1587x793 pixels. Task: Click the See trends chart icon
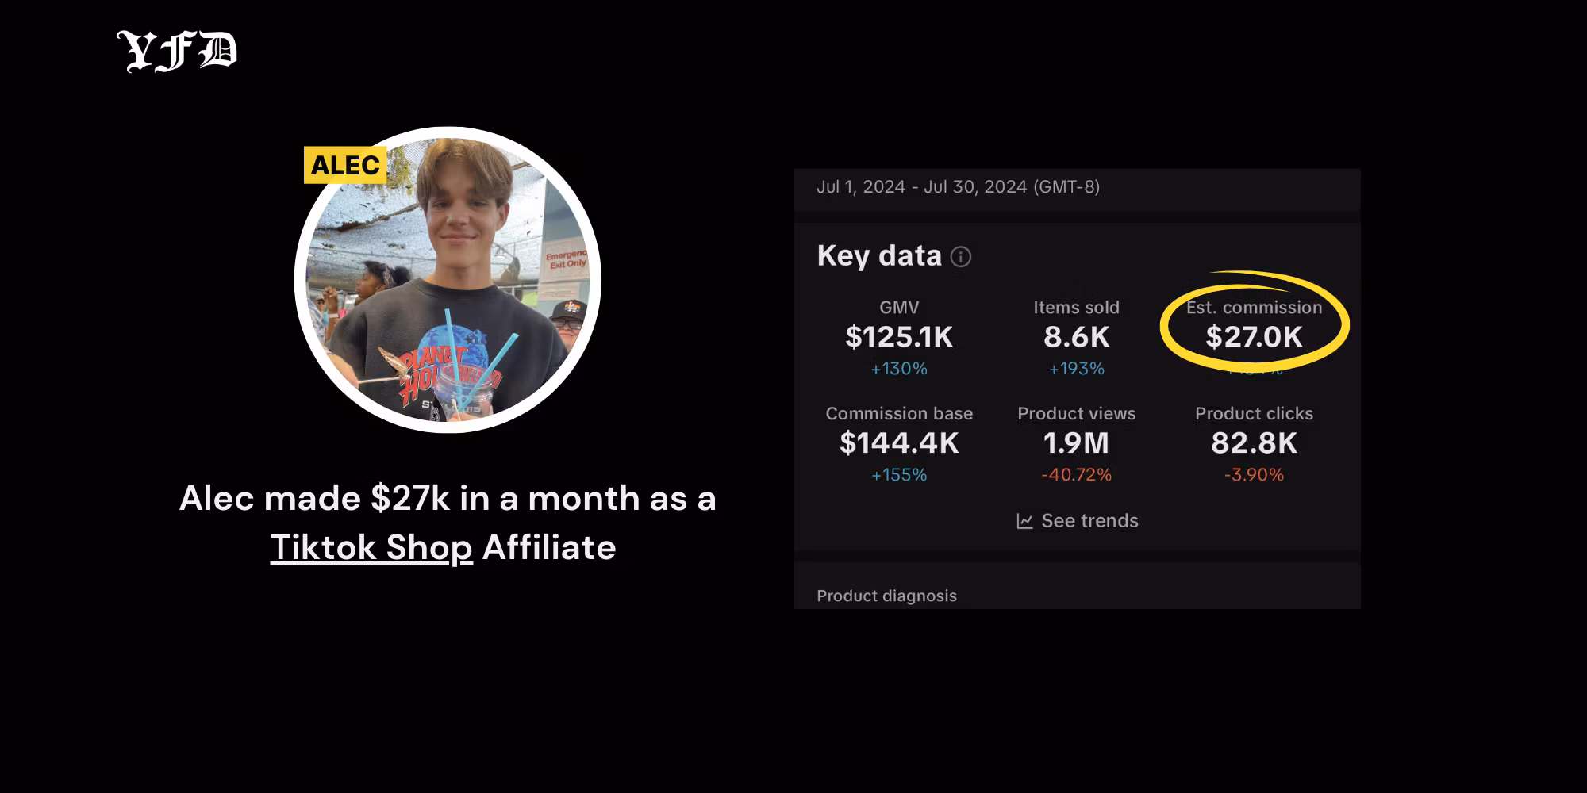[1024, 521]
